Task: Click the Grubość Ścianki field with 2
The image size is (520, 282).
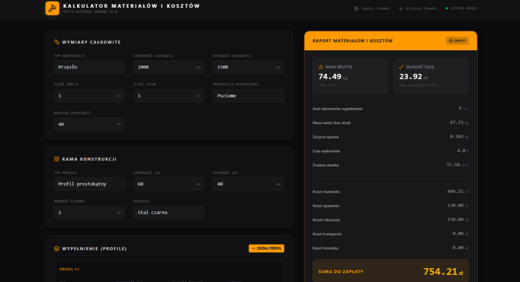Action: click(89, 213)
